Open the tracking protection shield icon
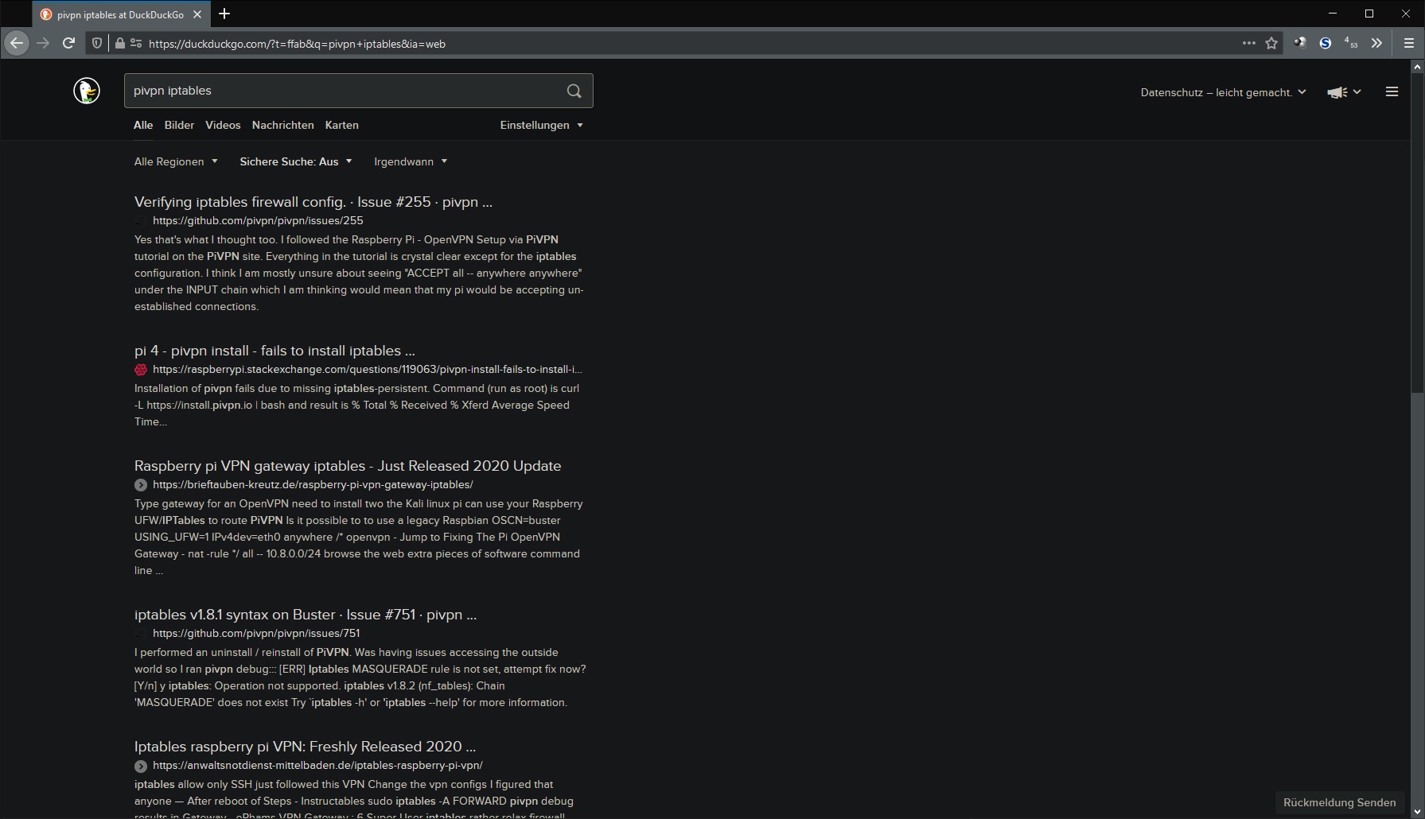 pos(97,44)
